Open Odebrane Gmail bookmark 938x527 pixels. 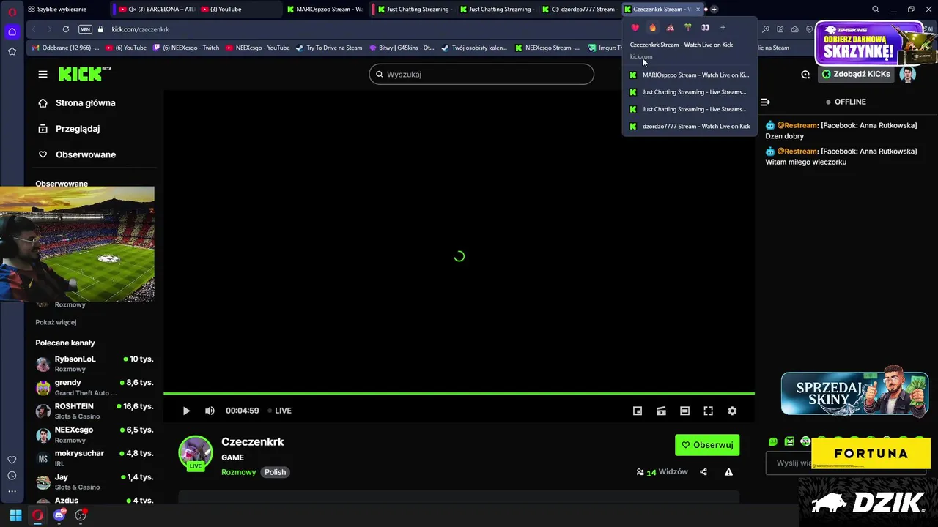[64, 48]
